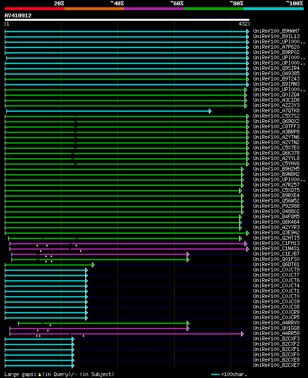Open hit UniRef100_B9RP02

point(276,52)
